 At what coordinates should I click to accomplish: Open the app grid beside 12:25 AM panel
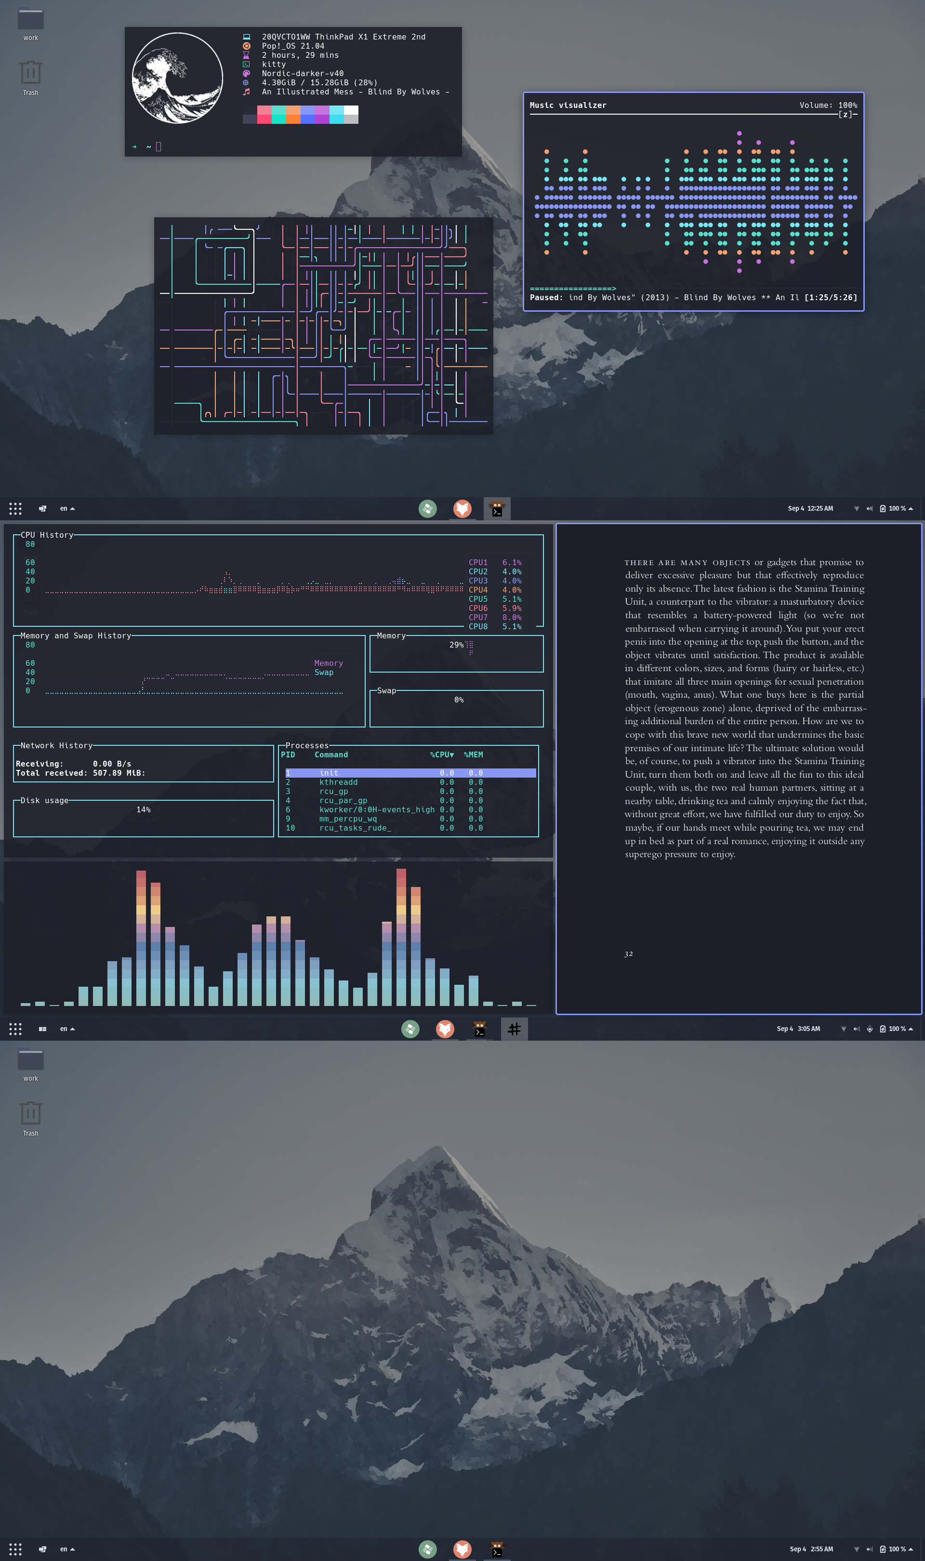[x=15, y=508]
